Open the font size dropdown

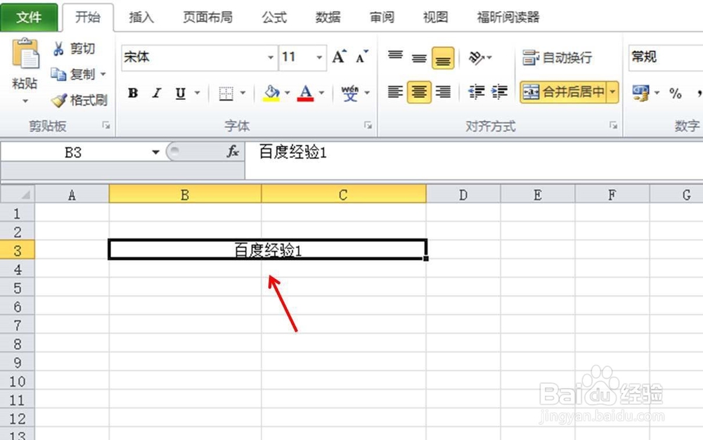(x=318, y=58)
